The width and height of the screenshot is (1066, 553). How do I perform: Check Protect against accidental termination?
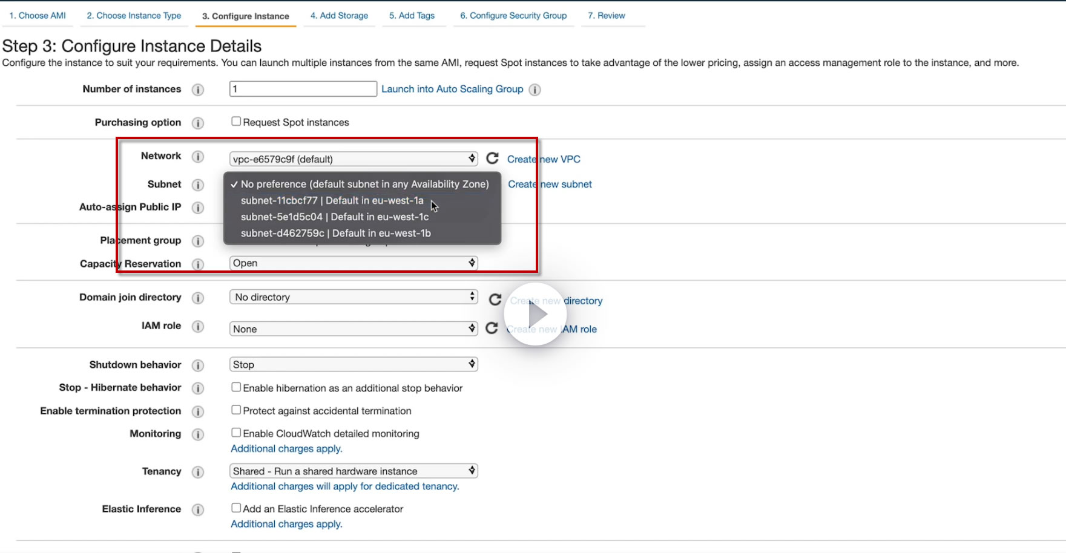click(236, 410)
